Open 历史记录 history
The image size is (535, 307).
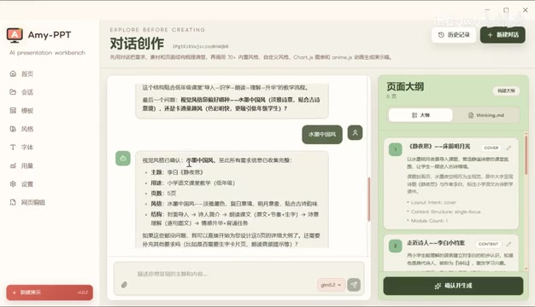click(x=454, y=35)
